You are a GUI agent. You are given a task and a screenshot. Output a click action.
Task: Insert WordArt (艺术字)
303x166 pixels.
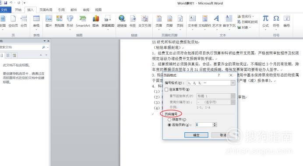click(217, 23)
